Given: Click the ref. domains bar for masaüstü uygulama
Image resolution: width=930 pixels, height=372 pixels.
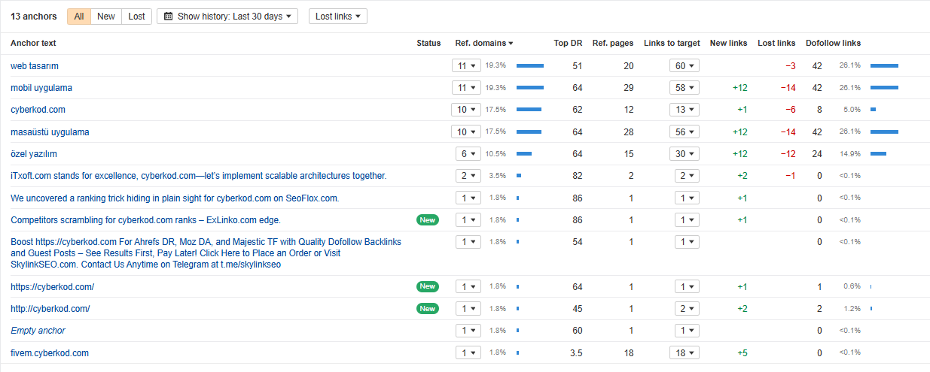Looking at the screenshot, I should (529, 132).
